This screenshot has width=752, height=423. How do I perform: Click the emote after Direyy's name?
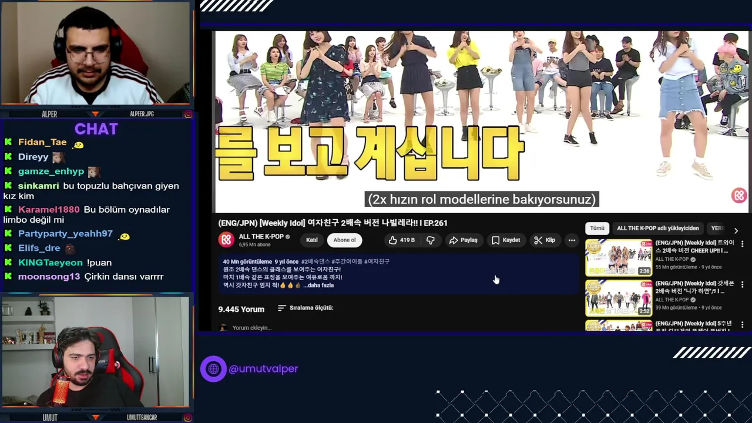click(58, 157)
